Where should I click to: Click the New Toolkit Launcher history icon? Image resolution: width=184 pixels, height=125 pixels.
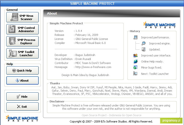tap(135, 74)
